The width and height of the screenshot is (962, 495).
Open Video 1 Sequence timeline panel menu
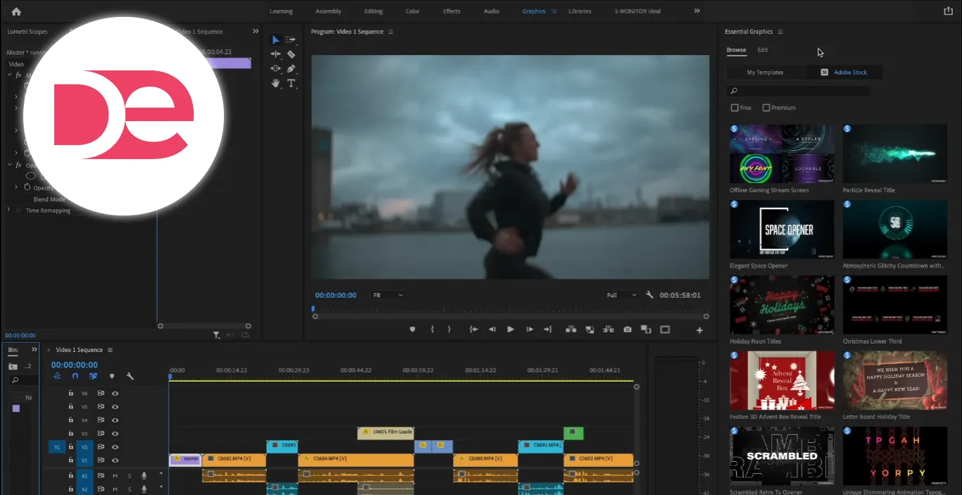click(110, 350)
